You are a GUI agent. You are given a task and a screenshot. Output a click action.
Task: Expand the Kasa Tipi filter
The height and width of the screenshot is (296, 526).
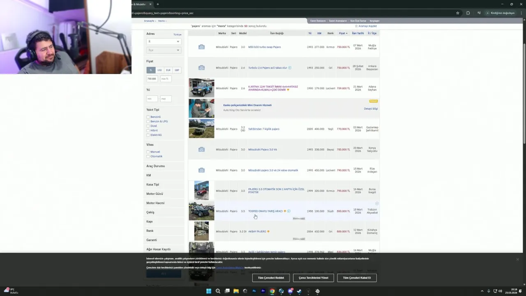coord(152,185)
